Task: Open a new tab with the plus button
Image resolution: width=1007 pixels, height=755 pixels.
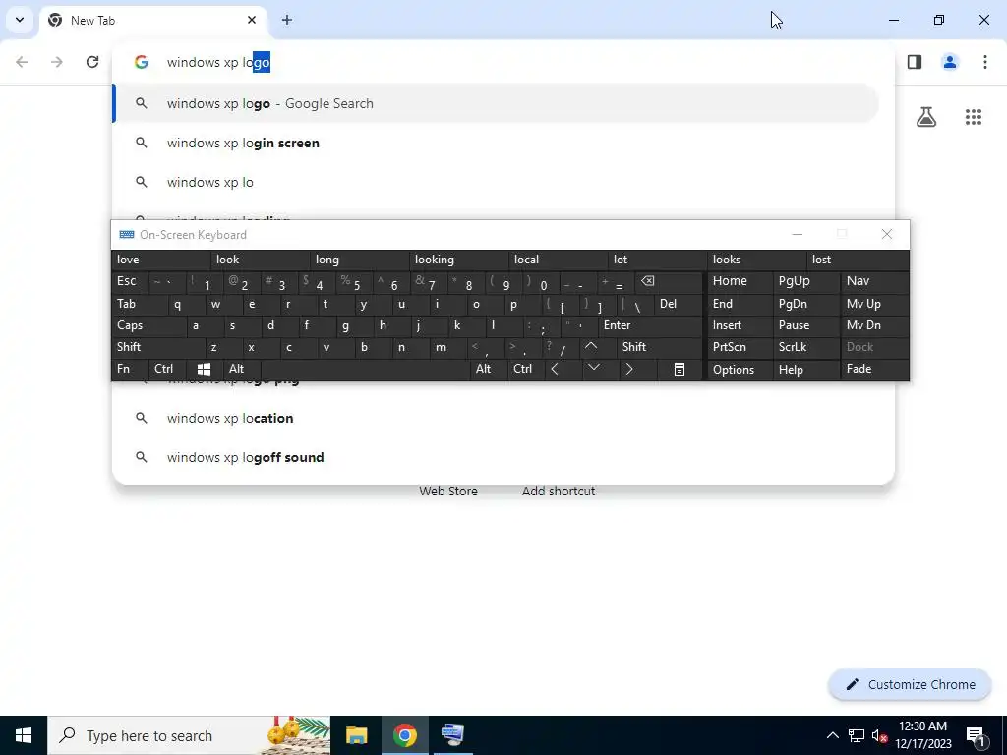Action: 287,20
